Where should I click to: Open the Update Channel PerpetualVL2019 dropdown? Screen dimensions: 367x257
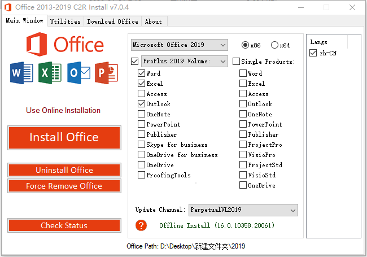[x=243, y=210]
